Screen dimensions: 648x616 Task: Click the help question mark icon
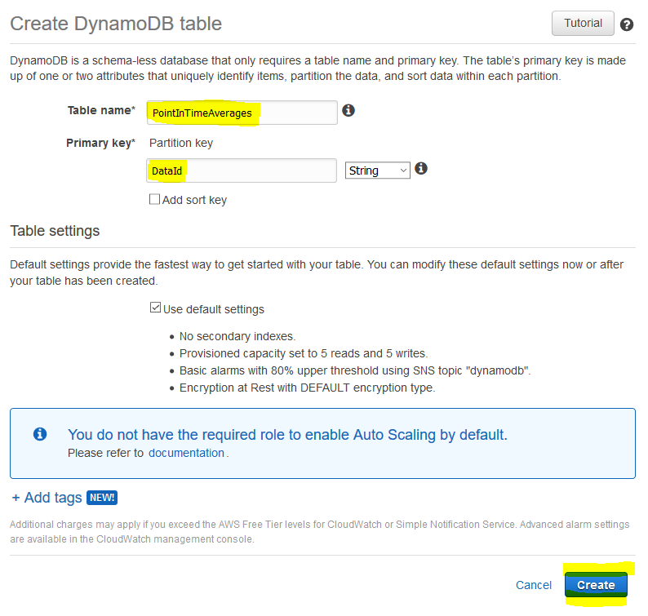point(627,24)
